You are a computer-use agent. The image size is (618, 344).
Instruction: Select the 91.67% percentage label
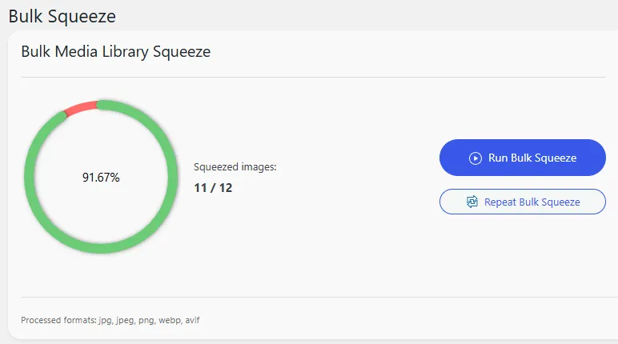point(101,178)
